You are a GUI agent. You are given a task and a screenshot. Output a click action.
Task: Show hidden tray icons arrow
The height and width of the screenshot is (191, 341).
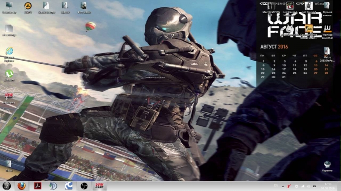click(x=283, y=186)
